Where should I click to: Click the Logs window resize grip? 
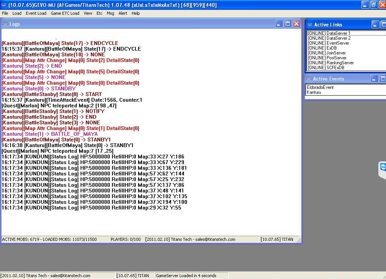299,240
